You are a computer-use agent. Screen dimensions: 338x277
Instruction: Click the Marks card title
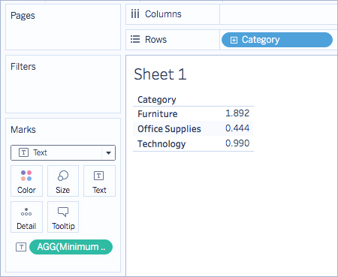click(23, 130)
